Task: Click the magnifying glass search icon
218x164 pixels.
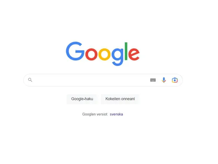Action: [x=30, y=80]
